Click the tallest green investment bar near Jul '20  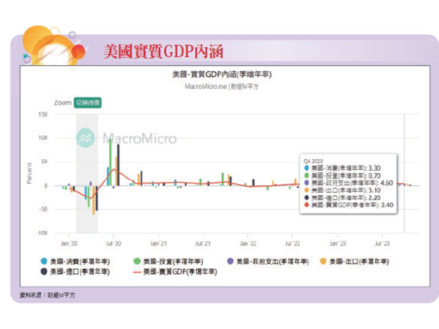click(x=111, y=162)
